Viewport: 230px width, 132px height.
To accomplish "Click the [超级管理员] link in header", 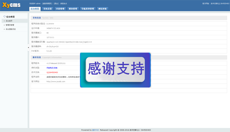I will coord(47,4).
